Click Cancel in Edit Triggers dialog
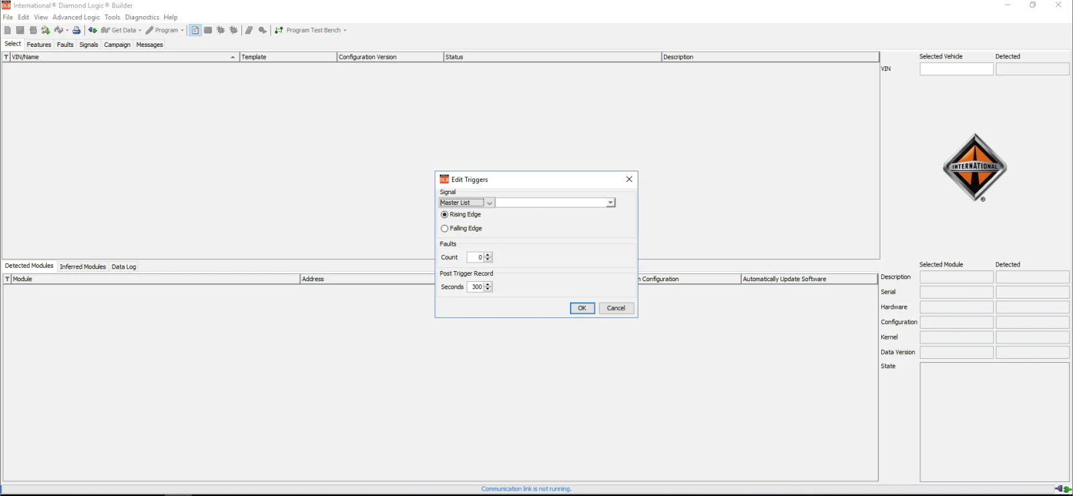 click(x=616, y=309)
